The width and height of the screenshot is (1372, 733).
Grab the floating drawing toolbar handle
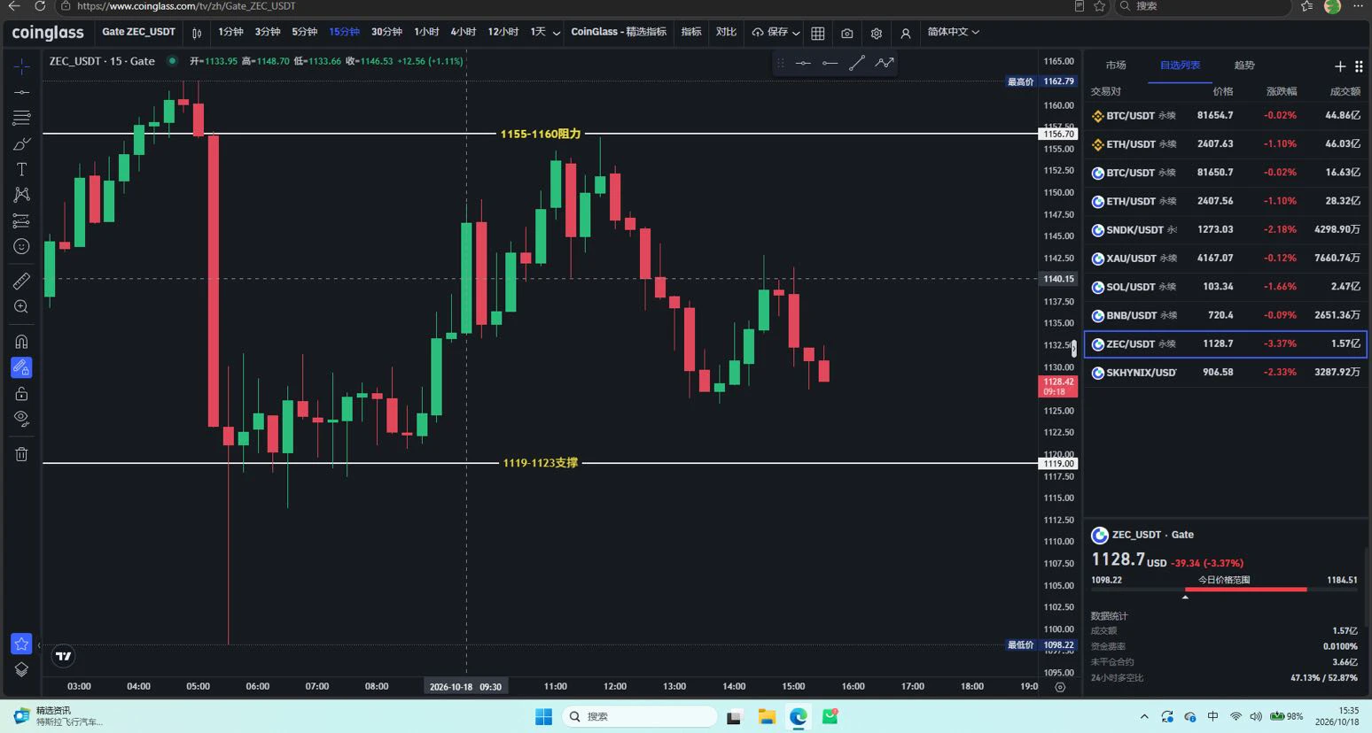780,63
